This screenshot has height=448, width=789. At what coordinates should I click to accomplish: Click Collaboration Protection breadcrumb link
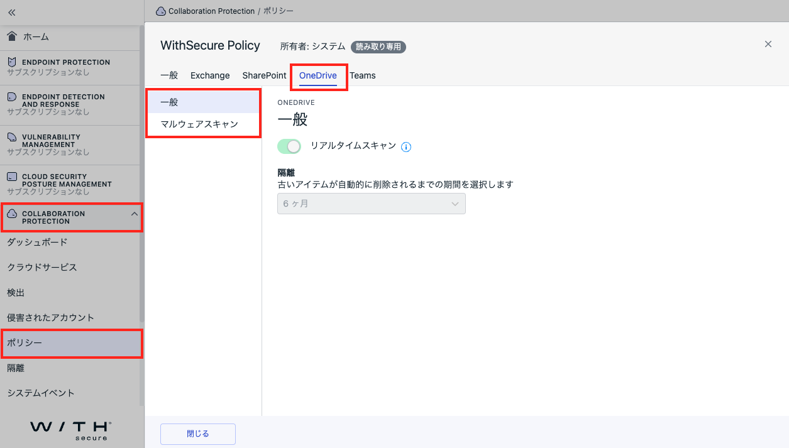click(212, 11)
